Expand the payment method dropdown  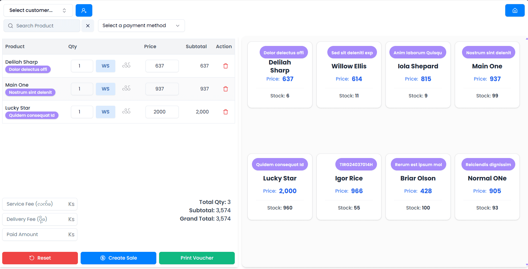point(141,26)
